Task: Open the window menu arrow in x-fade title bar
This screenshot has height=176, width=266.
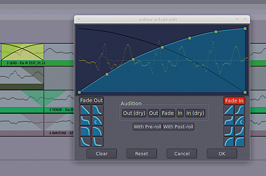Action: coord(79,20)
